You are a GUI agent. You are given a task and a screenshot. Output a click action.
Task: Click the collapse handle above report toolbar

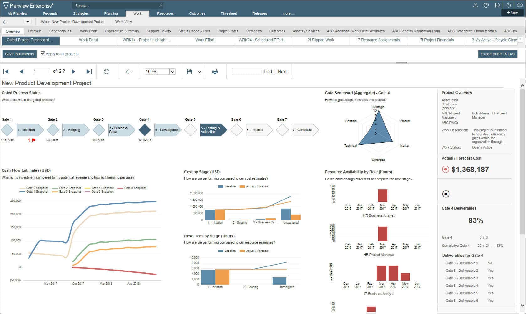tap(401, 63)
